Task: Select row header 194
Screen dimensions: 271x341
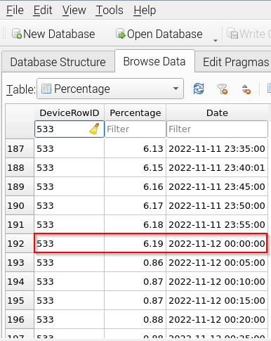Action: pyautogui.click(x=20, y=281)
